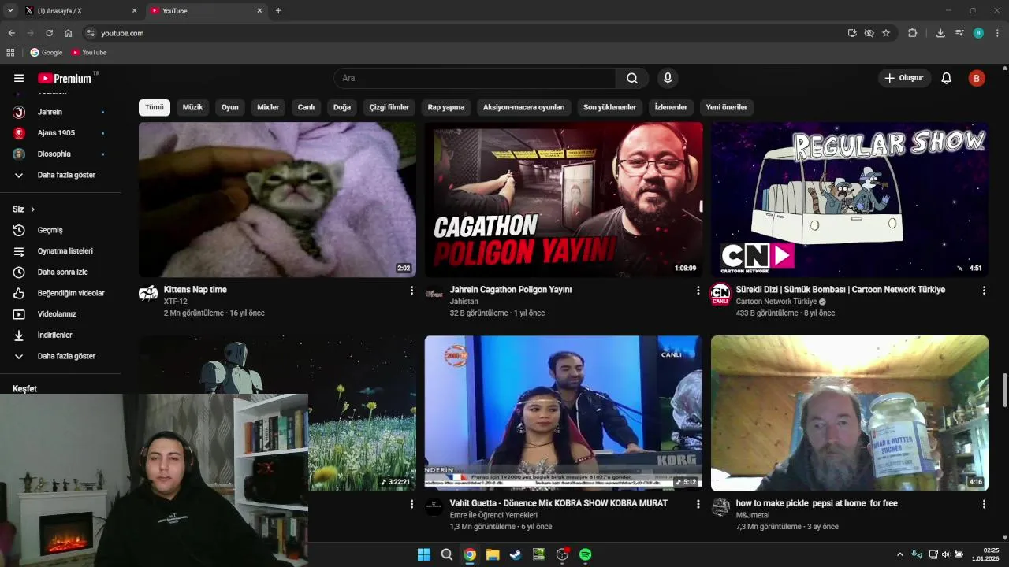Image resolution: width=1009 pixels, height=567 pixels.
Task: Click the crossed-out eye icon in address bar
Action: pyautogui.click(x=869, y=33)
